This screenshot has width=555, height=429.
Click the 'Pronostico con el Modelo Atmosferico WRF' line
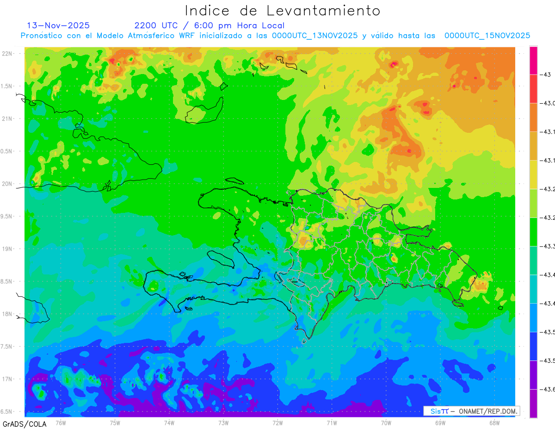pos(276,36)
